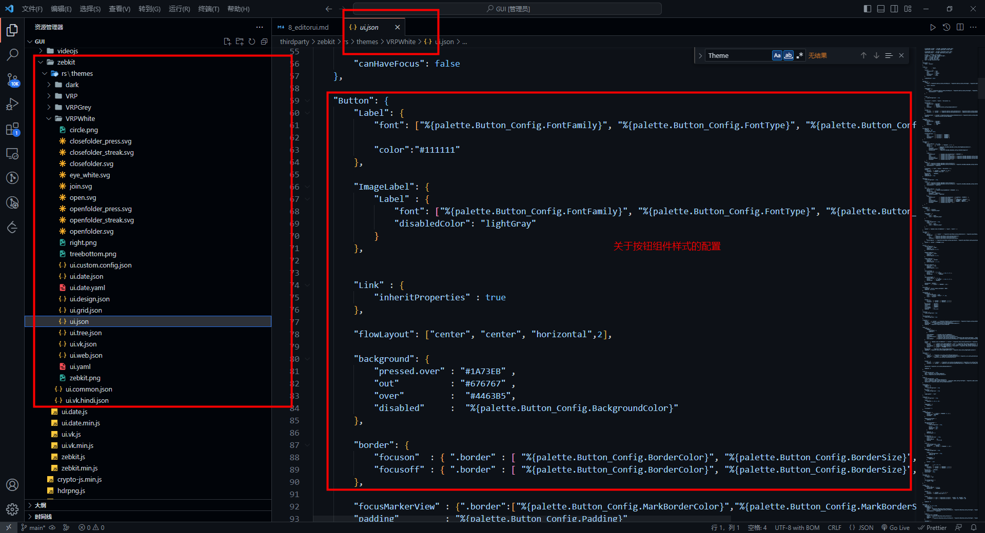Change UTF-8 with BOM encoding
Viewport: 985px width, 533px height.
coord(797,527)
